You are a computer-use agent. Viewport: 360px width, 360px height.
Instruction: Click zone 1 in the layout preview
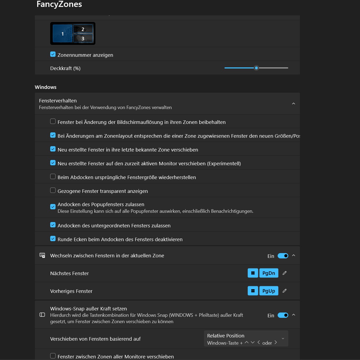(63, 34)
